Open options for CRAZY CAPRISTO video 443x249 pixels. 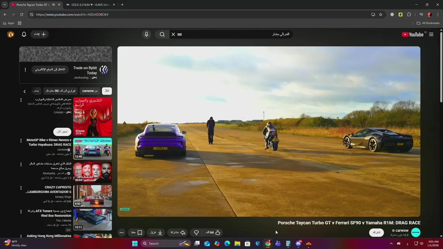click(x=21, y=188)
